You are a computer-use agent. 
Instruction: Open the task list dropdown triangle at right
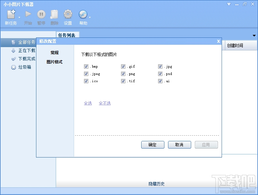(254, 35)
